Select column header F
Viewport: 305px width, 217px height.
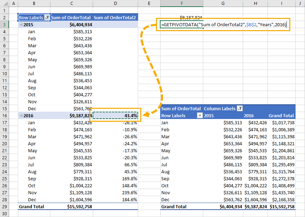point(182,3)
